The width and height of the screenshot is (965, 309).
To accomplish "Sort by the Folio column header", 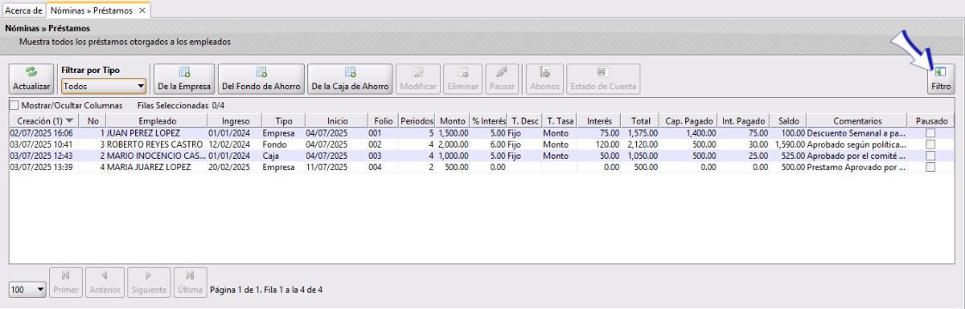I will [383, 120].
